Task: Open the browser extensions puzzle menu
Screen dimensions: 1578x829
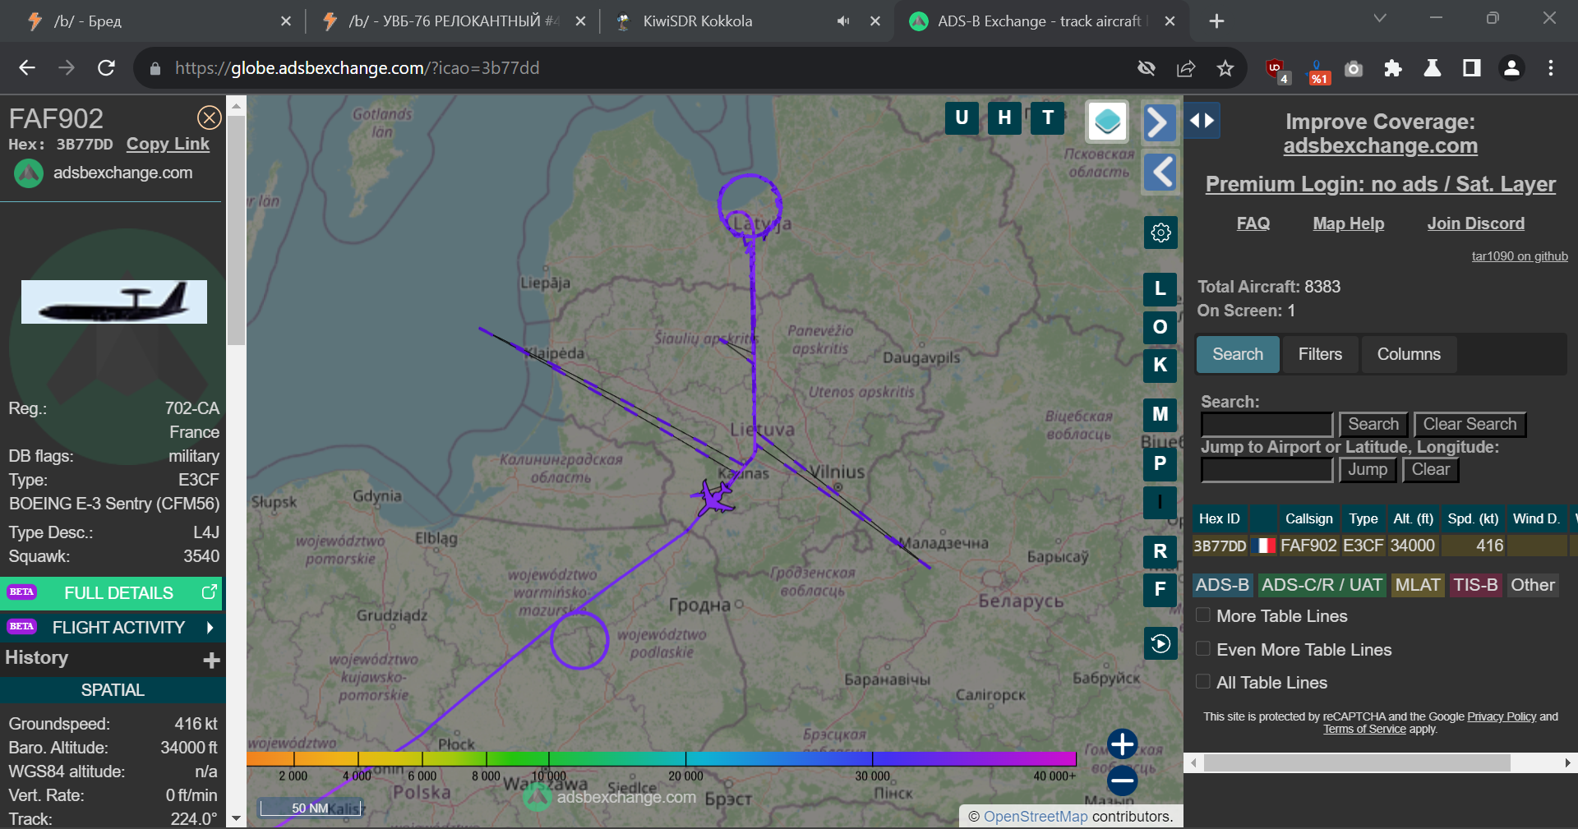Action: (1393, 68)
